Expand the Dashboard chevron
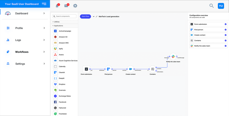 pos(44,13)
